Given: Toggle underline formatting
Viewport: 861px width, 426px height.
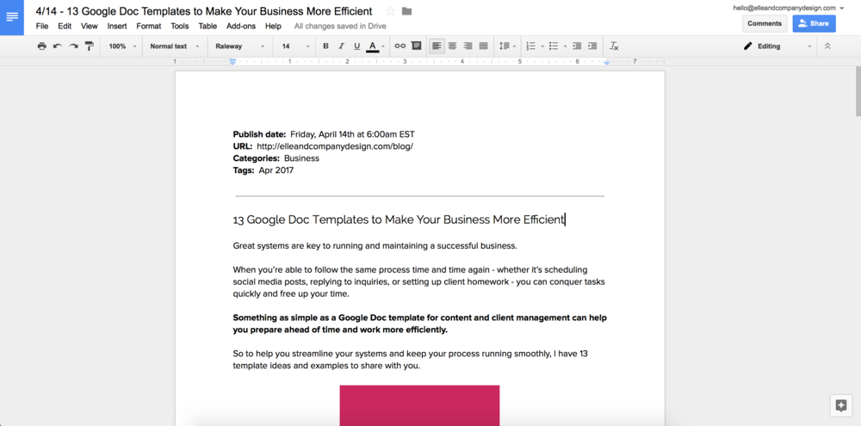Looking at the screenshot, I should [357, 46].
